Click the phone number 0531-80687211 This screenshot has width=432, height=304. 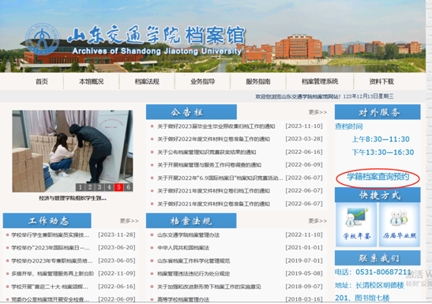(383, 272)
